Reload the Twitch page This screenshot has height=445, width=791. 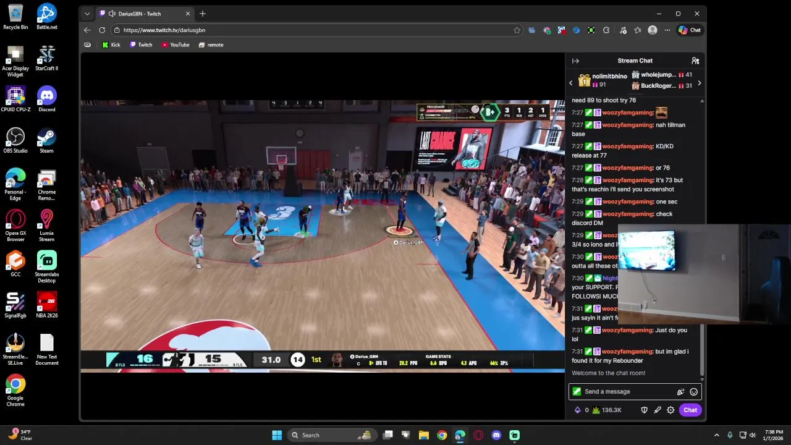pos(102,30)
